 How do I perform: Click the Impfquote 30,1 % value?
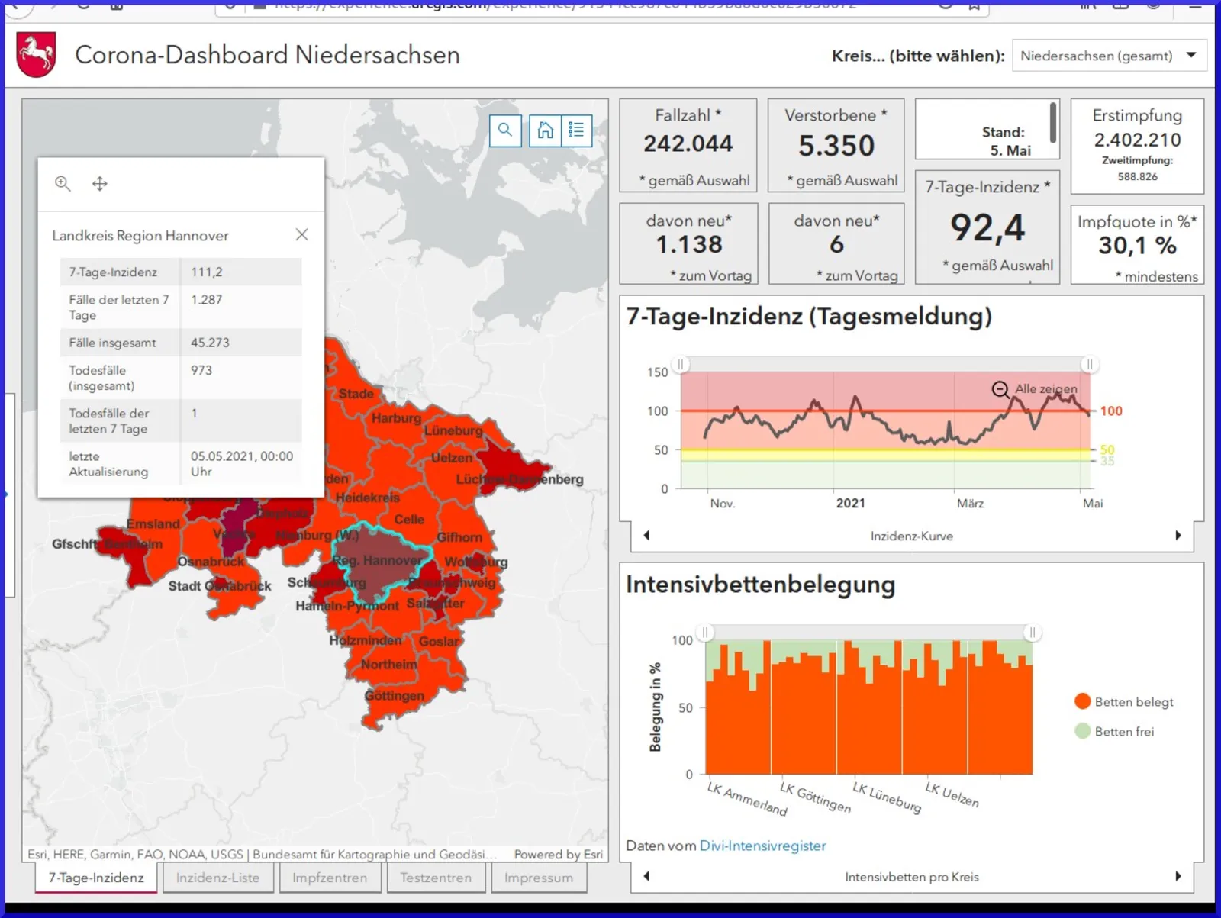click(x=1137, y=246)
